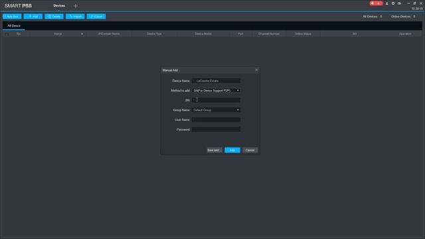This screenshot has height=239, width=425.
Task: Open the Method to add dropdown
Action: [216, 90]
